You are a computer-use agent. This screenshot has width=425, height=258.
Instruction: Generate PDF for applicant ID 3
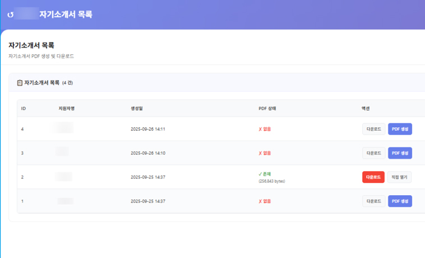(x=400, y=153)
